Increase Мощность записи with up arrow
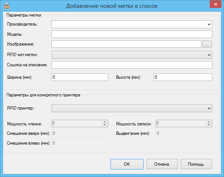The width and height of the screenshot is (224, 177). (209, 122)
